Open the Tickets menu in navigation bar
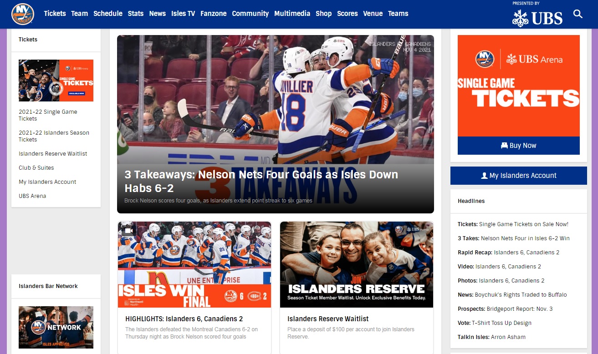The height and width of the screenshot is (354, 598). pos(55,14)
